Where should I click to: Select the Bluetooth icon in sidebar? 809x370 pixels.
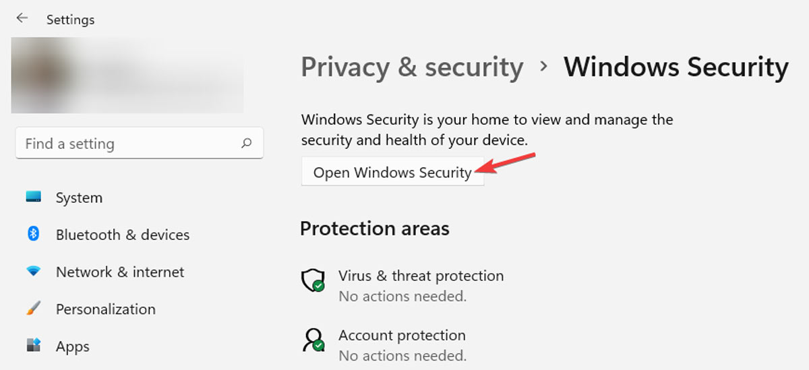click(34, 234)
